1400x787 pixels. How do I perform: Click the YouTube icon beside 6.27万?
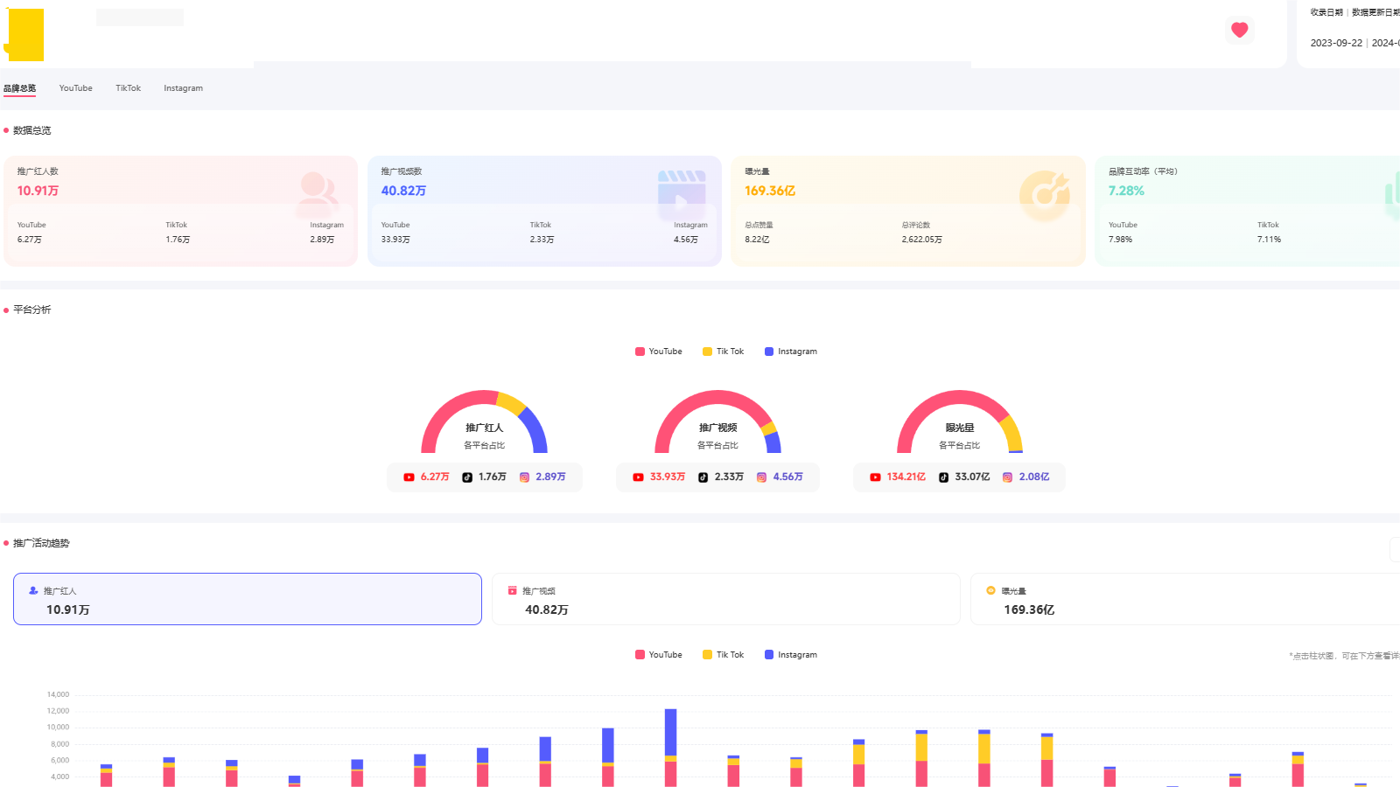tap(409, 477)
